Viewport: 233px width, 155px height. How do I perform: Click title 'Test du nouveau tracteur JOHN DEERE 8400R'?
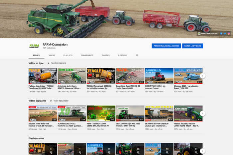pos(187,124)
